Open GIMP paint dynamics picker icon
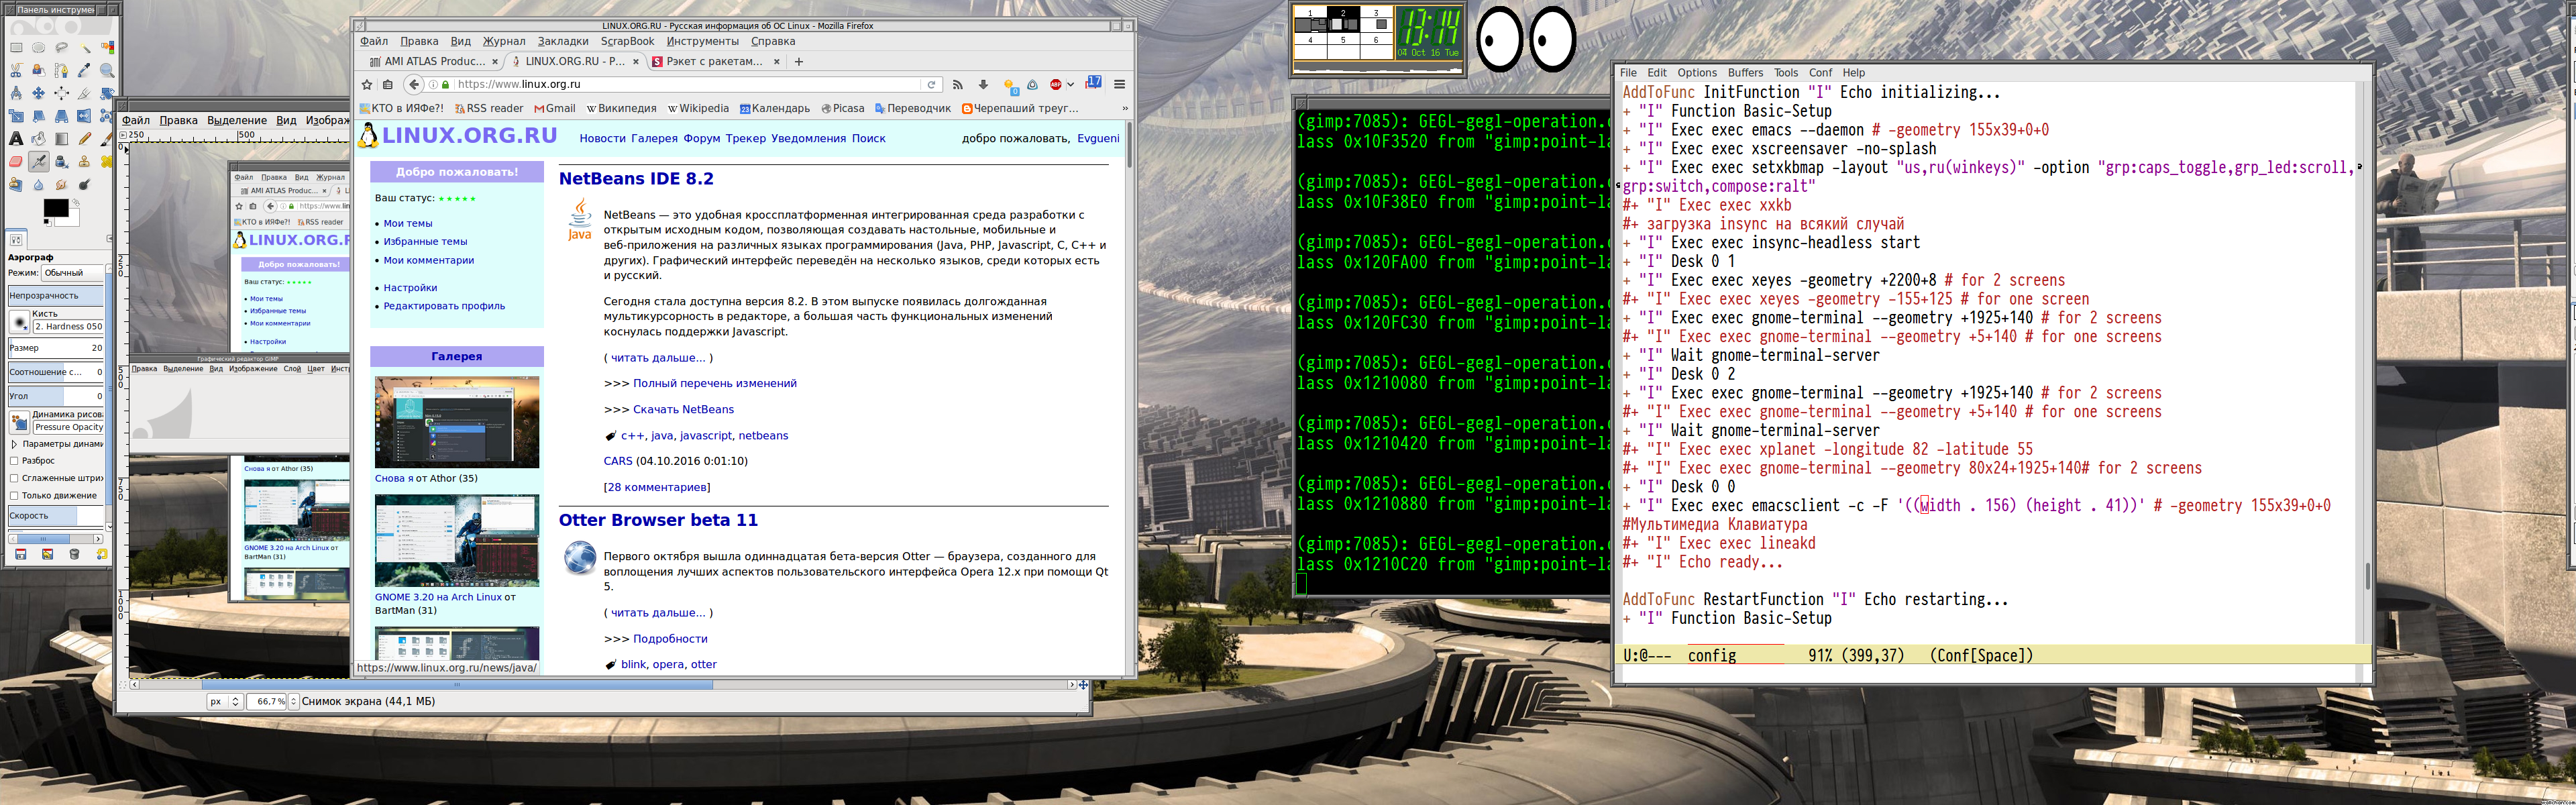Screen dimensions: 2576x805 [19, 423]
